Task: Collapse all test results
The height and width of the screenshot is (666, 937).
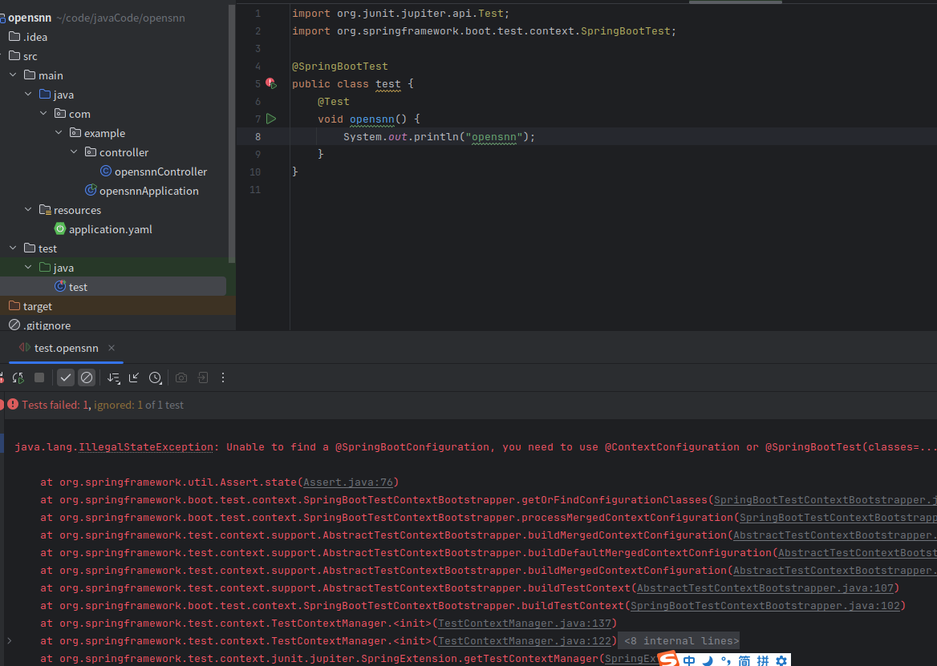Action: (134, 377)
